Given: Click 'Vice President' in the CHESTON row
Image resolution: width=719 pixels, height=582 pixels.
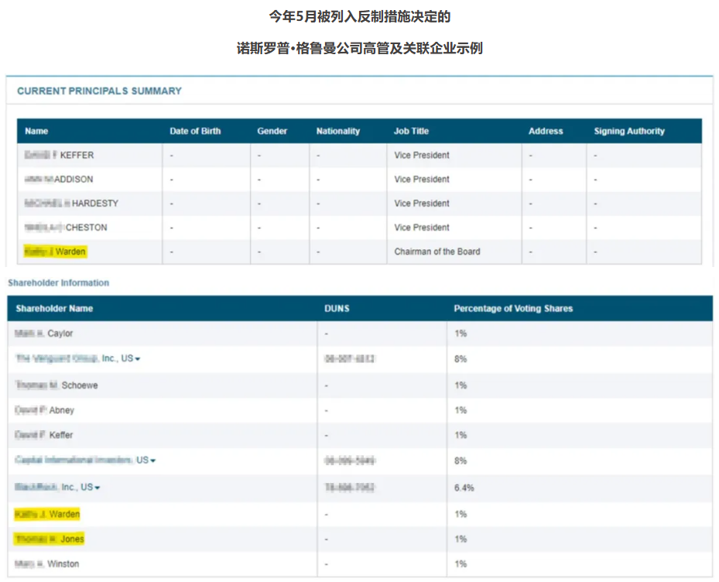Looking at the screenshot, I should click(422, 228).
